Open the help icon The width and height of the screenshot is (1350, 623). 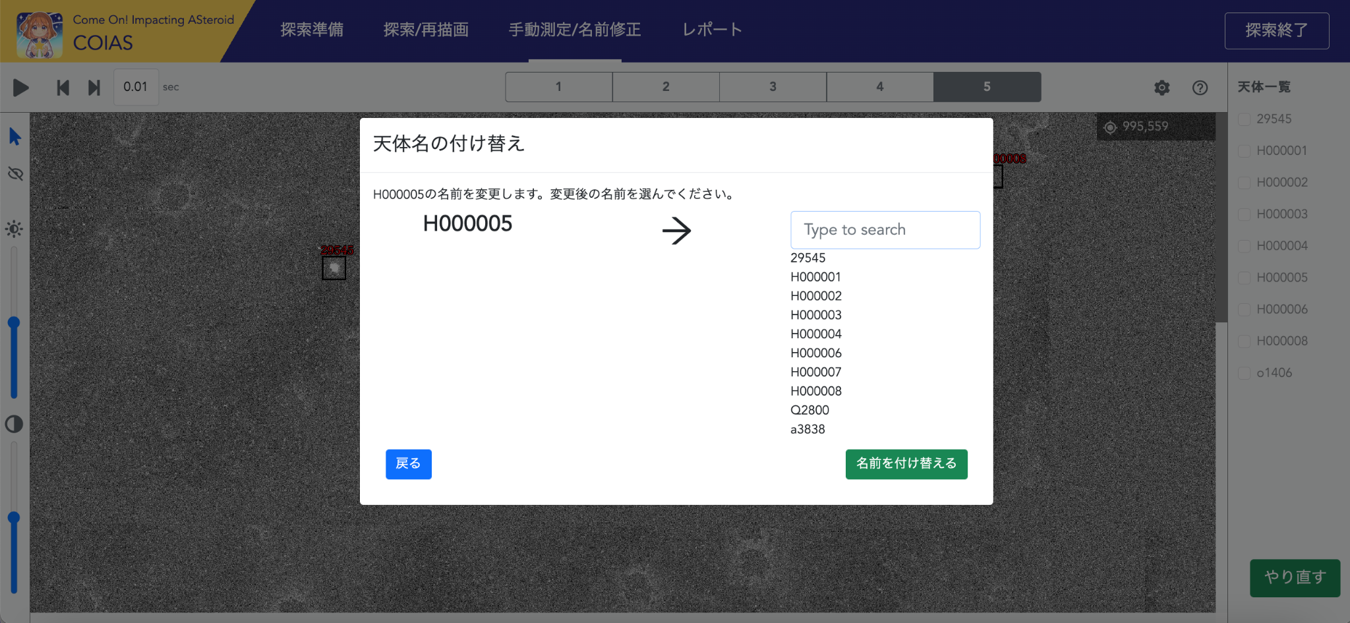pyautogui.click(x=1200, y=87)
